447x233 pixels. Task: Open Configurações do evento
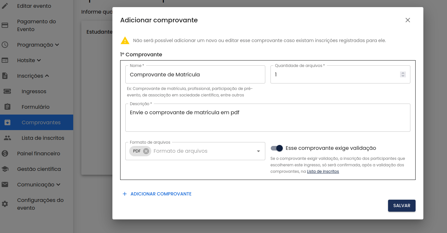[40, 204]
